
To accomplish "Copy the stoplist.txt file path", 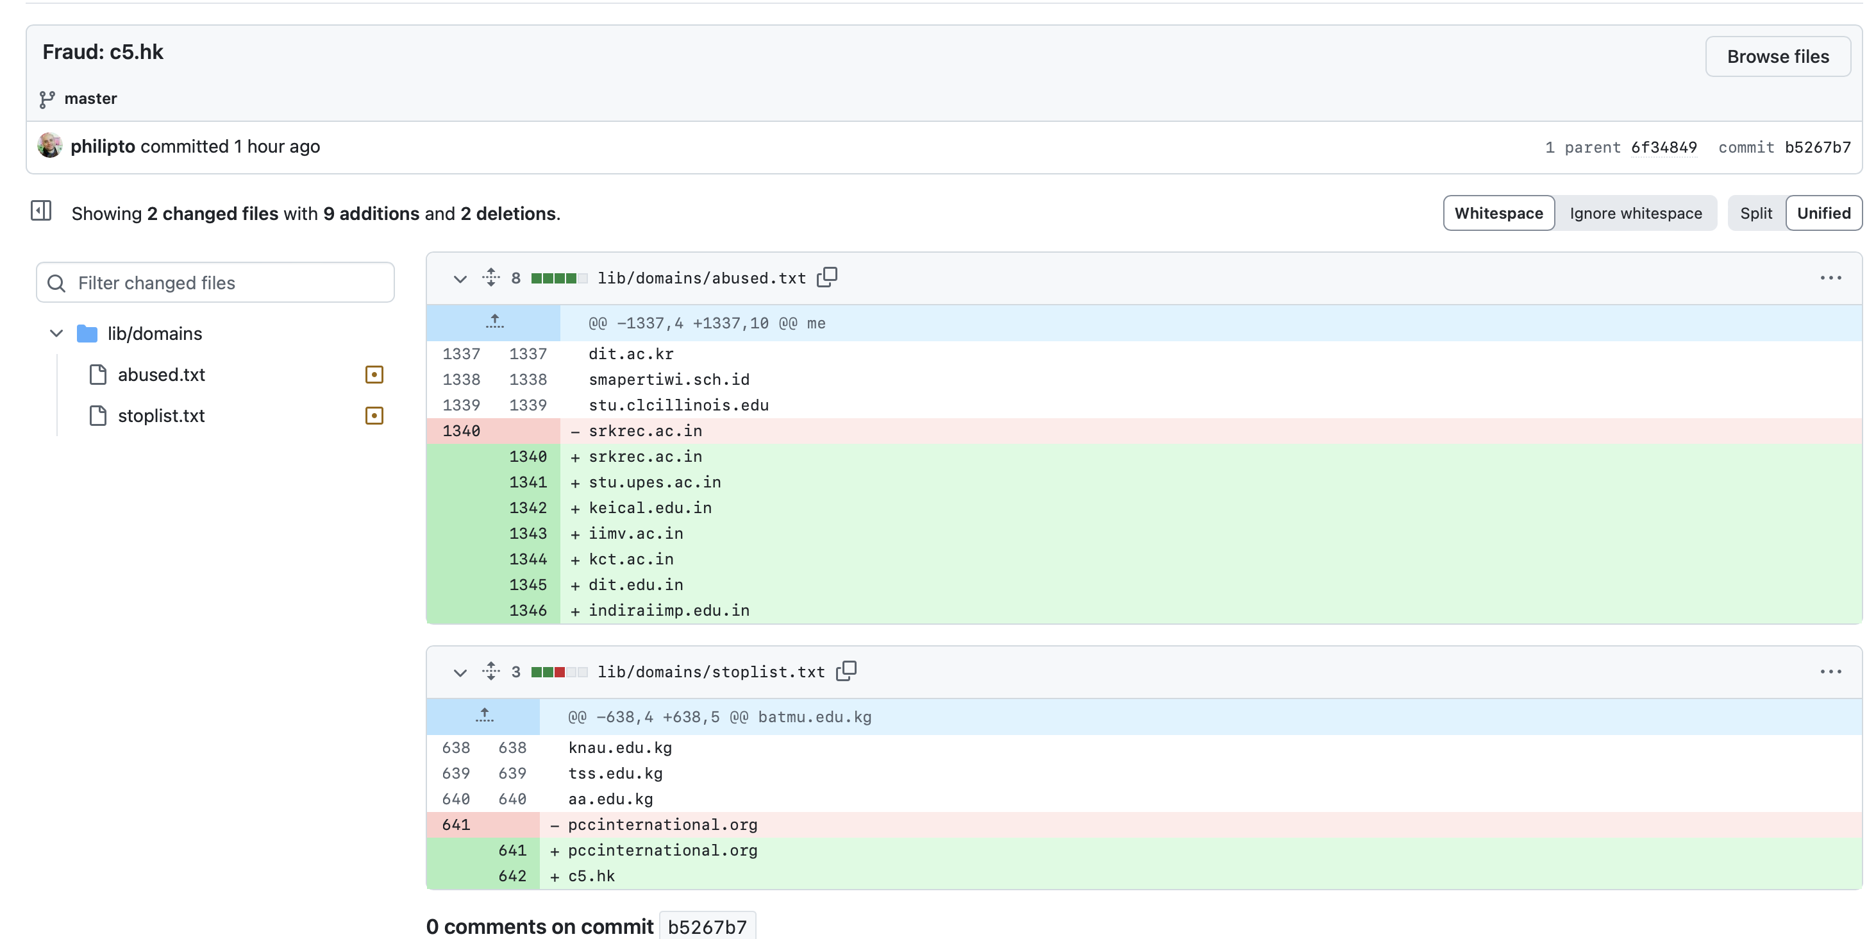I will tap(846, 671).
